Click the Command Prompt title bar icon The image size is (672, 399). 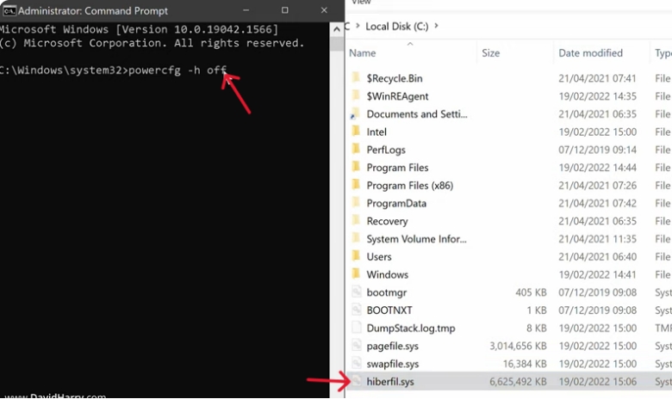[8, 10]
